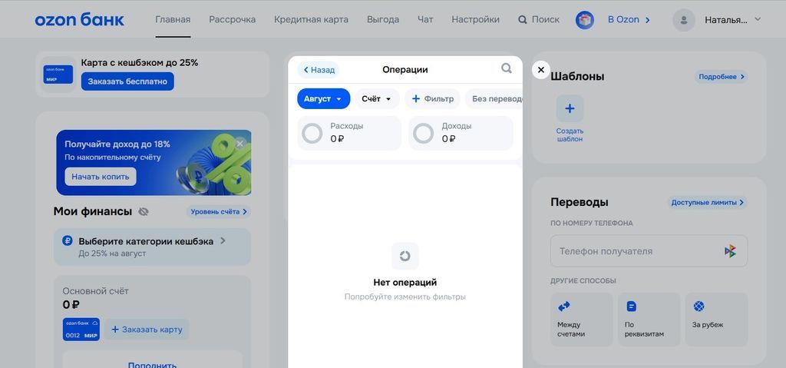Switch to the Выгода tab
This screenshot has height=368, width=786.
coord(383,19)
